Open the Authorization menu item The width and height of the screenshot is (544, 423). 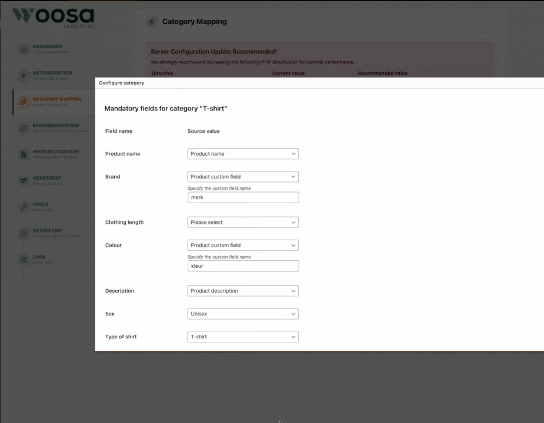click(52, 73)
